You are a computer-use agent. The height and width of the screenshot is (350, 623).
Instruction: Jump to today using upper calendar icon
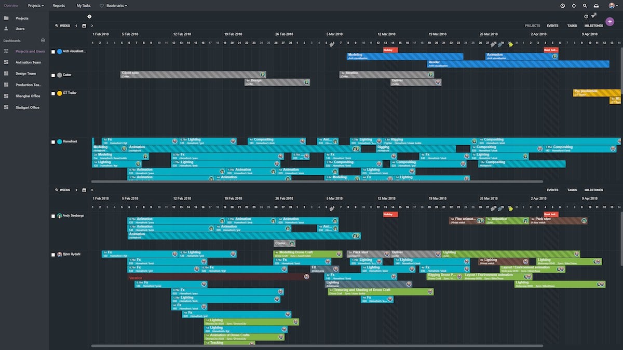coord(84,25)
